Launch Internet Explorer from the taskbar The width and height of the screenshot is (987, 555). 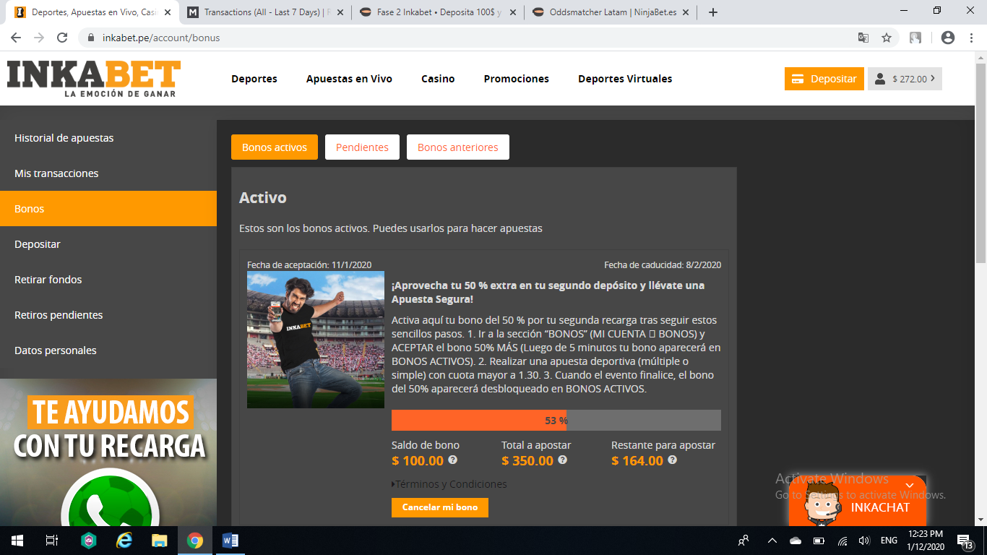[124, 541]
